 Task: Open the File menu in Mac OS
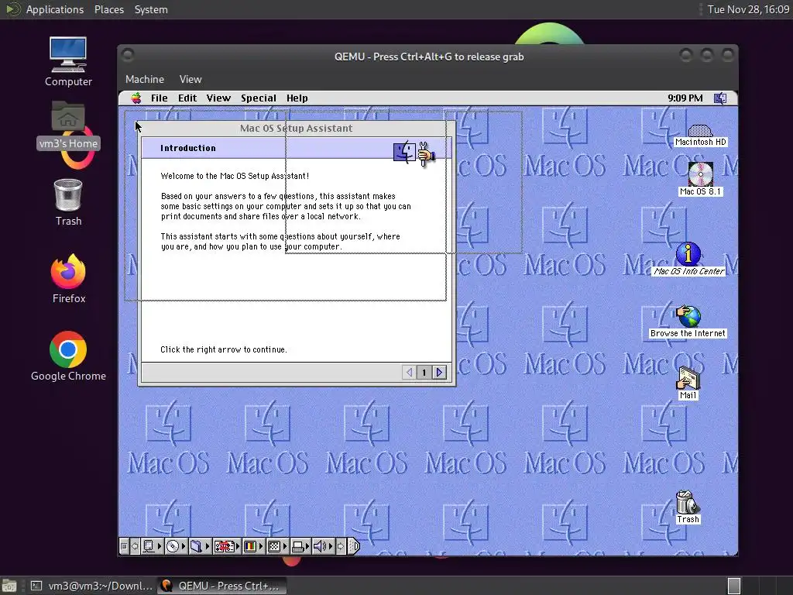click(159, 98)
